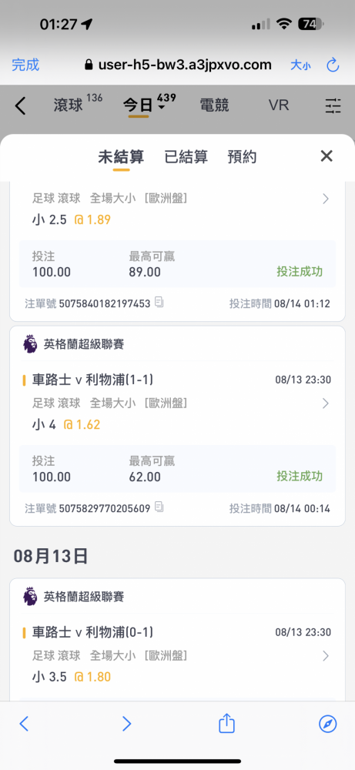Expand details for 車路士 v 利物浦(0-1) bet

tap(325, 655)
